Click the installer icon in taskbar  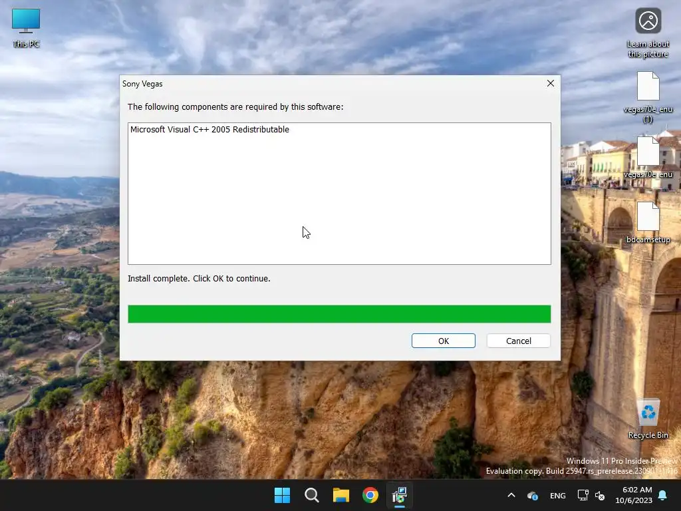click(x=400, y=495)
